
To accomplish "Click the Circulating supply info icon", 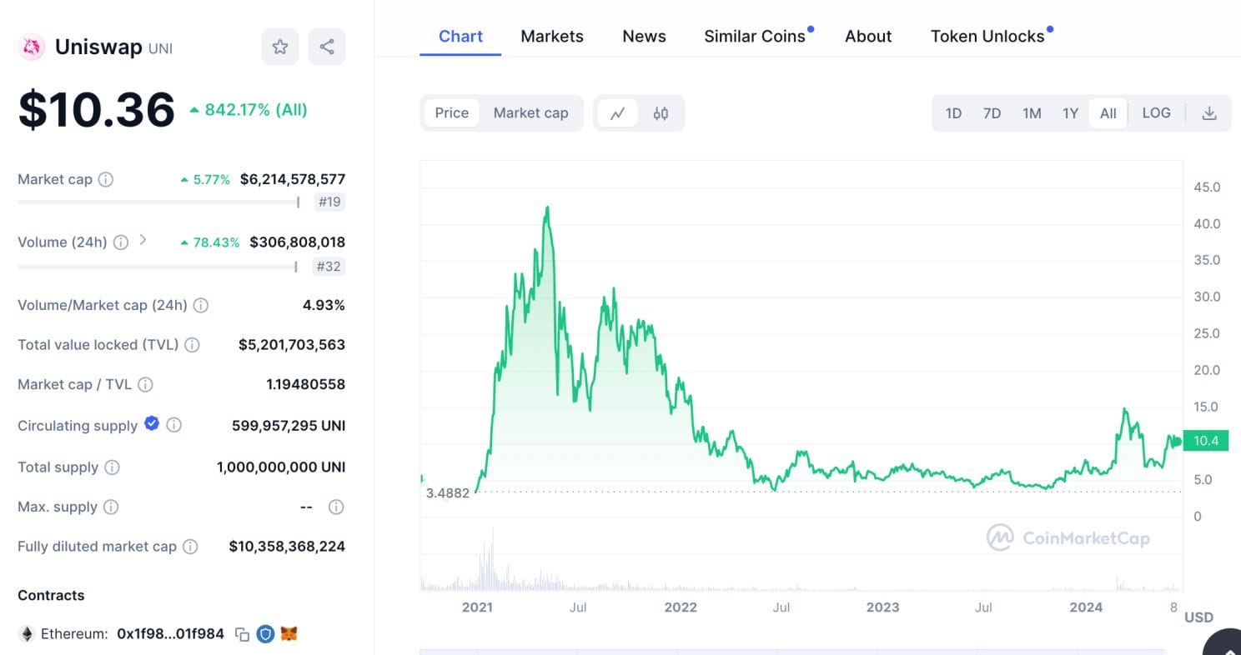I will (174, 425).
